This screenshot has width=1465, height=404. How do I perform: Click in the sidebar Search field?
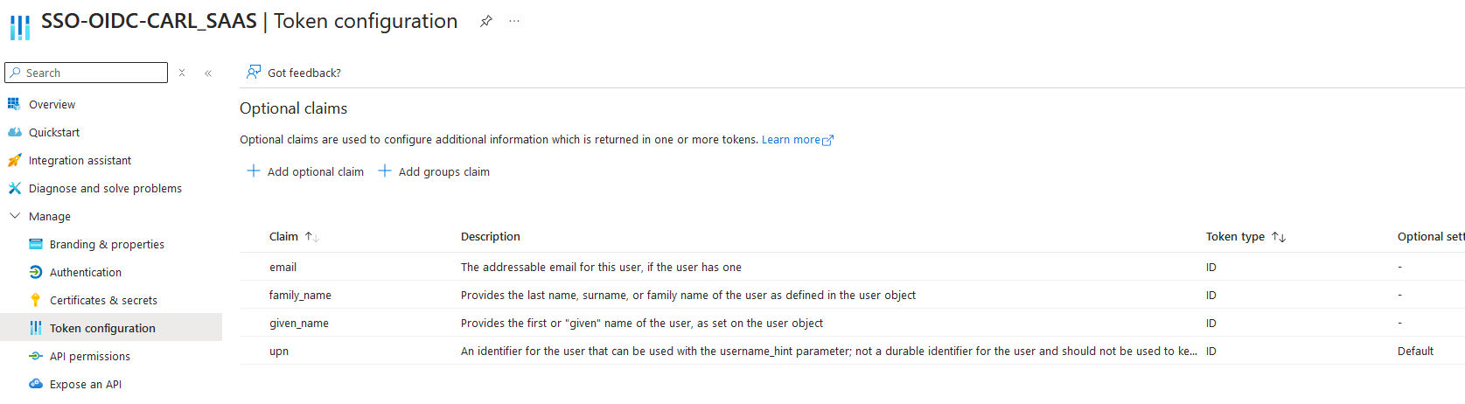(86, 73)
